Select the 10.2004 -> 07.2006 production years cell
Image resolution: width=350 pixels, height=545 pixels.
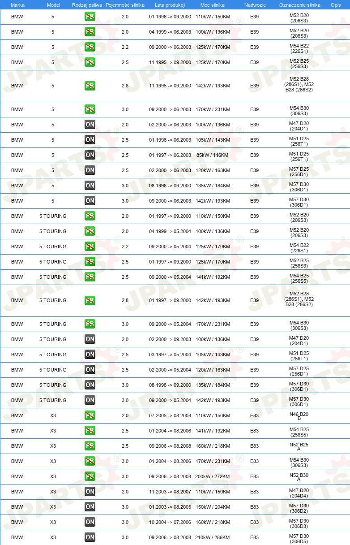[x=170, y=522]
